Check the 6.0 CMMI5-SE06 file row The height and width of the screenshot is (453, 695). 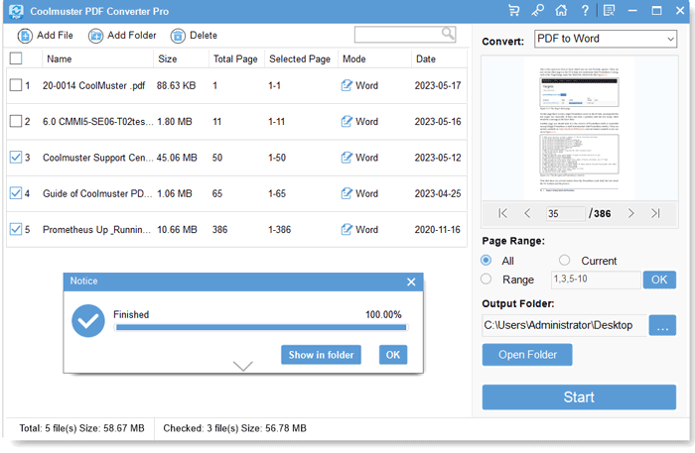16,121
